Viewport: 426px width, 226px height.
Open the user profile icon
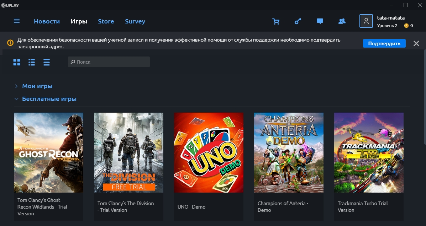coord(366,21)
